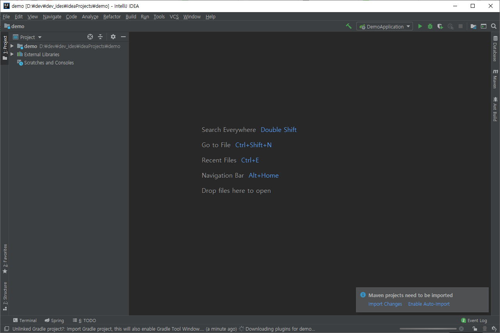
Task: Open the Maven tool window tab
Action: tap(495, 79)
